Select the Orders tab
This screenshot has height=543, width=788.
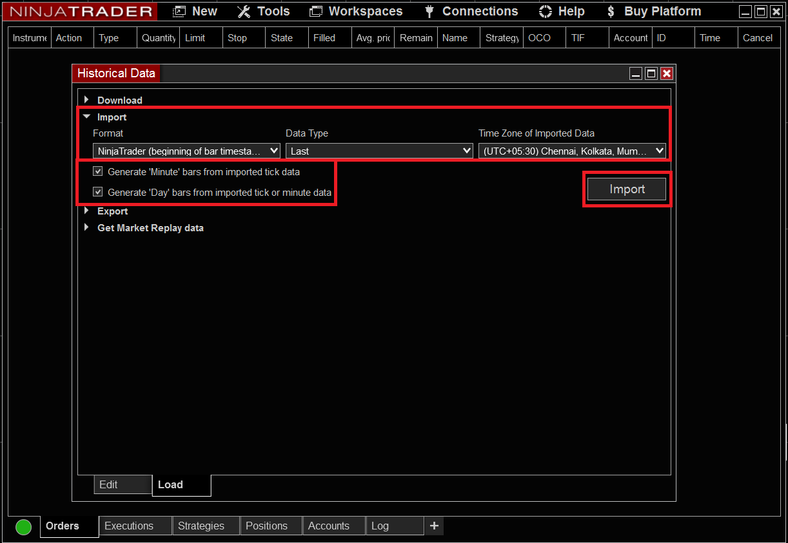pos(69,526)
